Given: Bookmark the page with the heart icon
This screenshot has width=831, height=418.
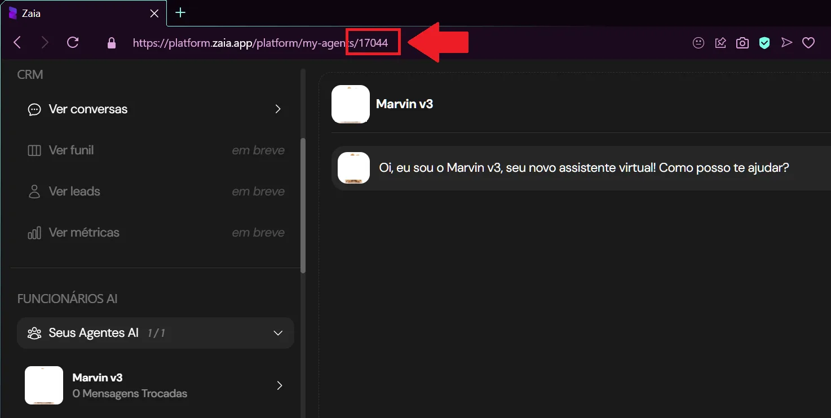Looking at the screenshot, I should [808, 43].
